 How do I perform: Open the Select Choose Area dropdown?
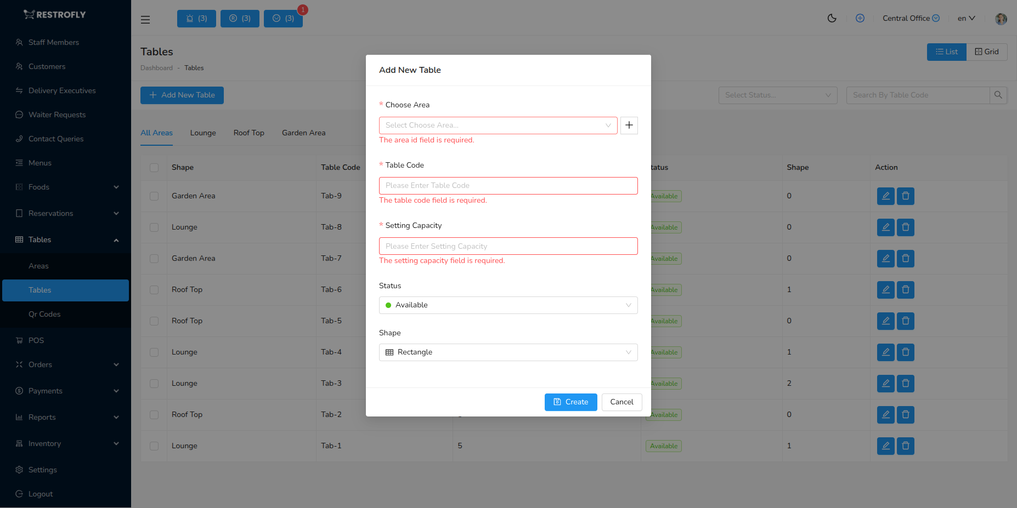[x=497, y=125]
